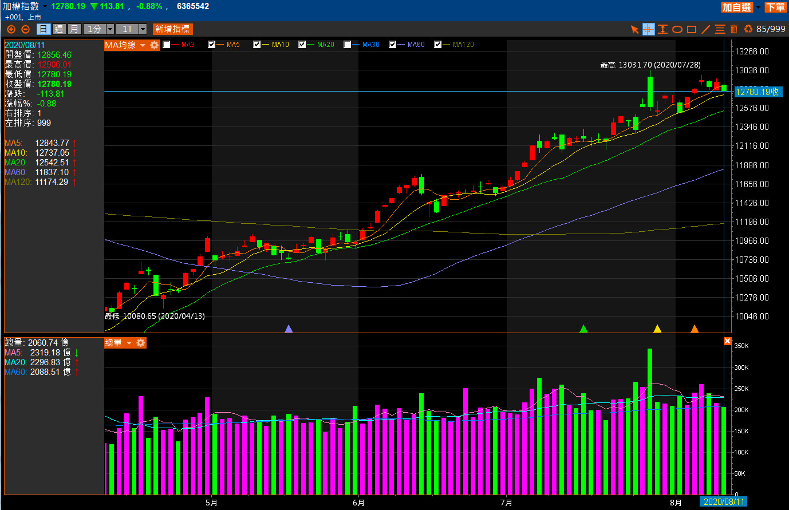Uncheck the MA20 line checkbox
The image size is (789, 510).
302,45
